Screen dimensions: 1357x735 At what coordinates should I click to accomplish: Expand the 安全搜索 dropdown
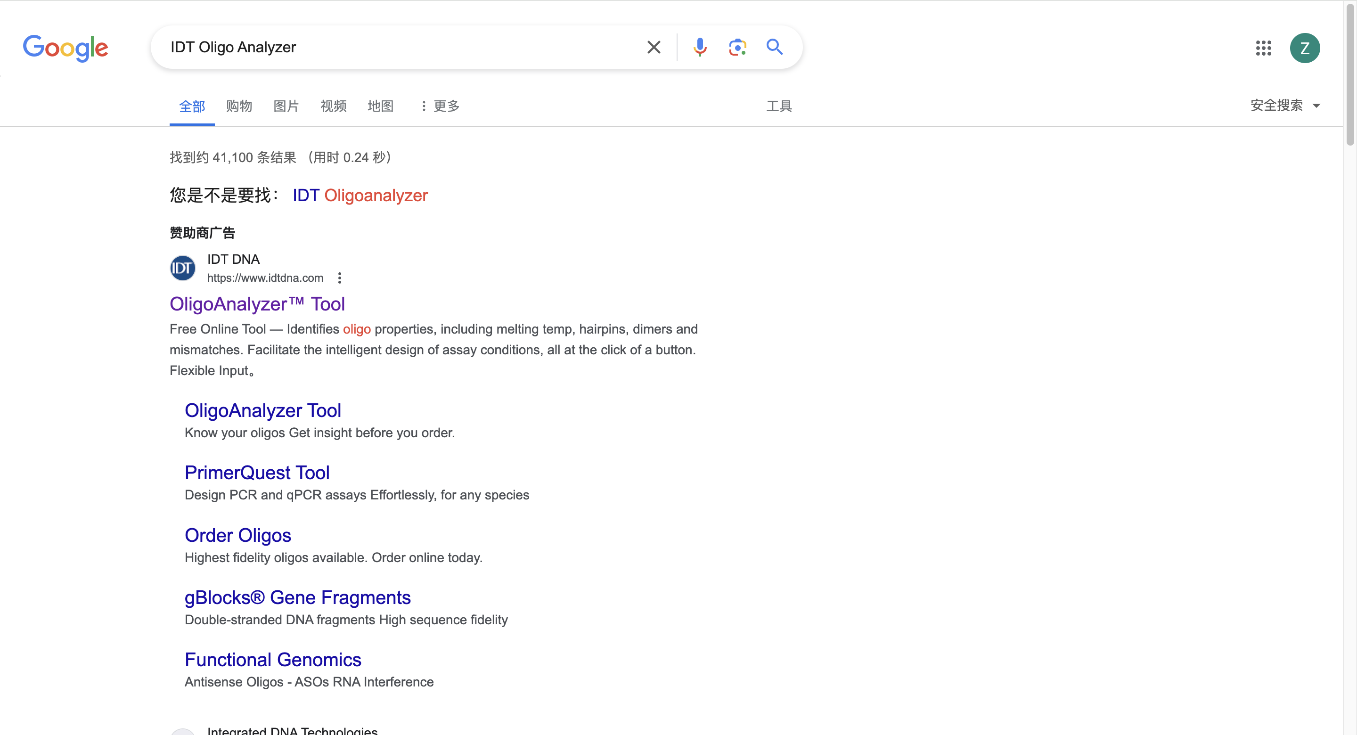pyautogui.click(x=1284, y=106)
